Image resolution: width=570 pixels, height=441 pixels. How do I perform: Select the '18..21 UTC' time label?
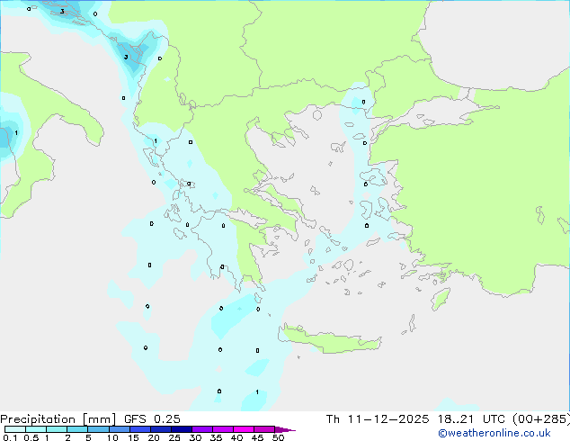click(471, 419)
